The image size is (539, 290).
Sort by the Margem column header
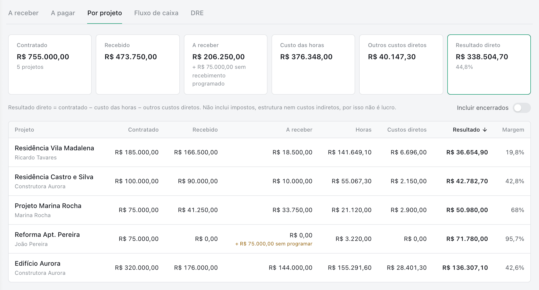coord(513,130)
